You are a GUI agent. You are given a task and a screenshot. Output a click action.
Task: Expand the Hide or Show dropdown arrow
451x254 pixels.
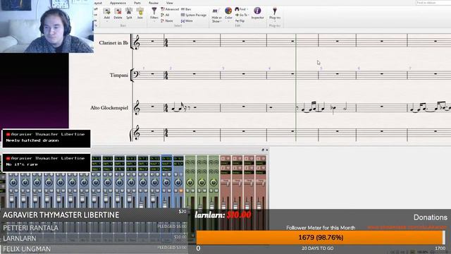click(221, 21)
